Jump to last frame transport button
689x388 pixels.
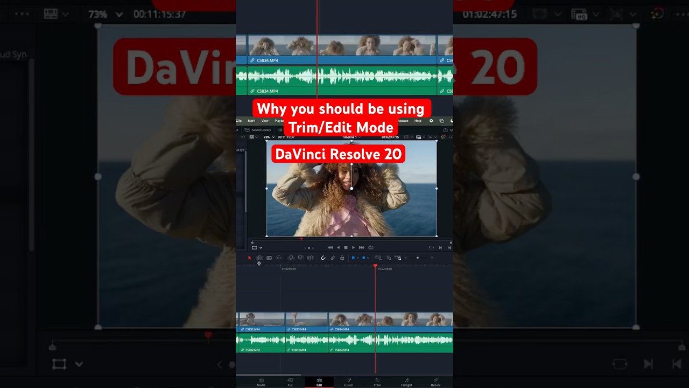pos(361,247)
